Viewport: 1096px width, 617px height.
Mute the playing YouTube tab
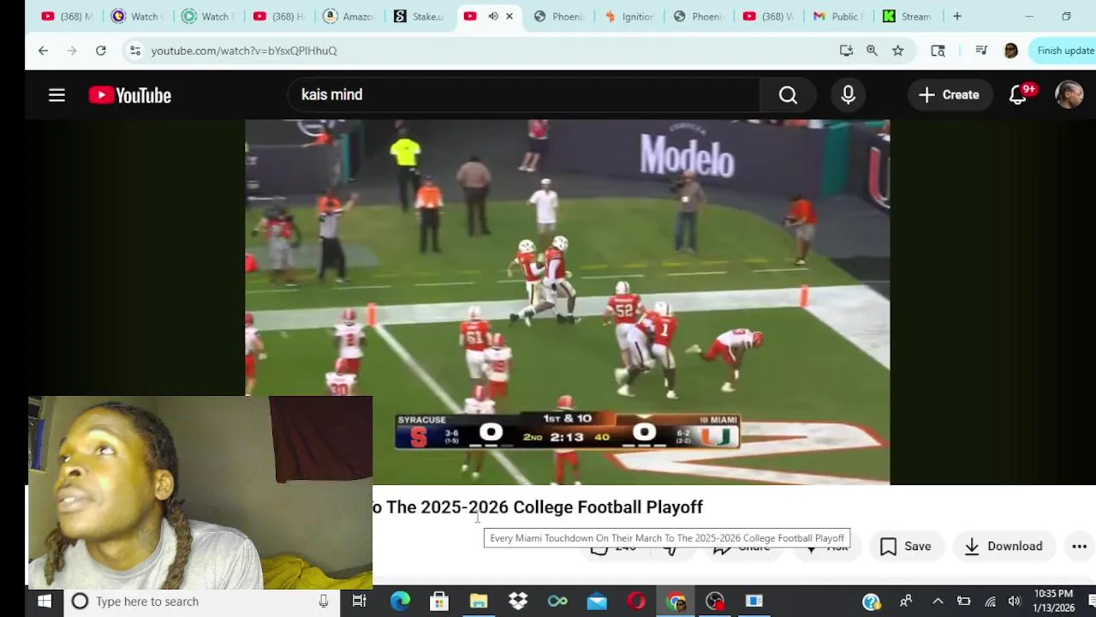tap(492, 16)
